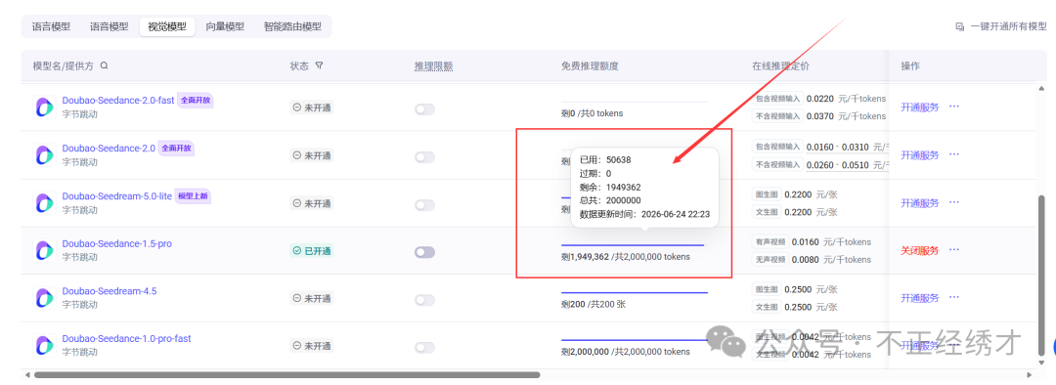
Task: Click the 已开通 status badge
Action: click(x=312, y=251)
